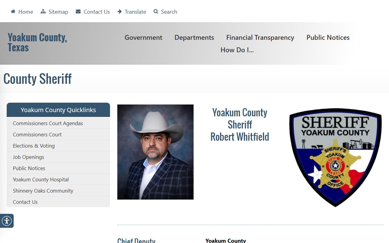Click the Home house icon
389x243 pixels.
(x=13, y=12)
